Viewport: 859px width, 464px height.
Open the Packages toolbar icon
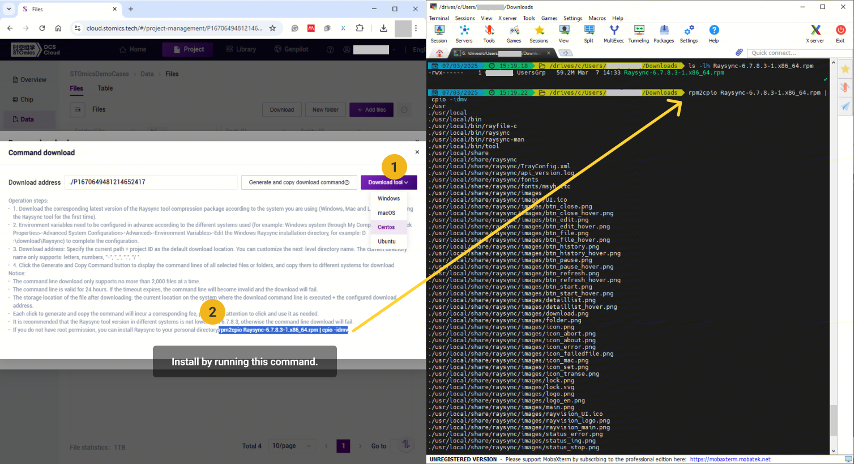point(664,33)
